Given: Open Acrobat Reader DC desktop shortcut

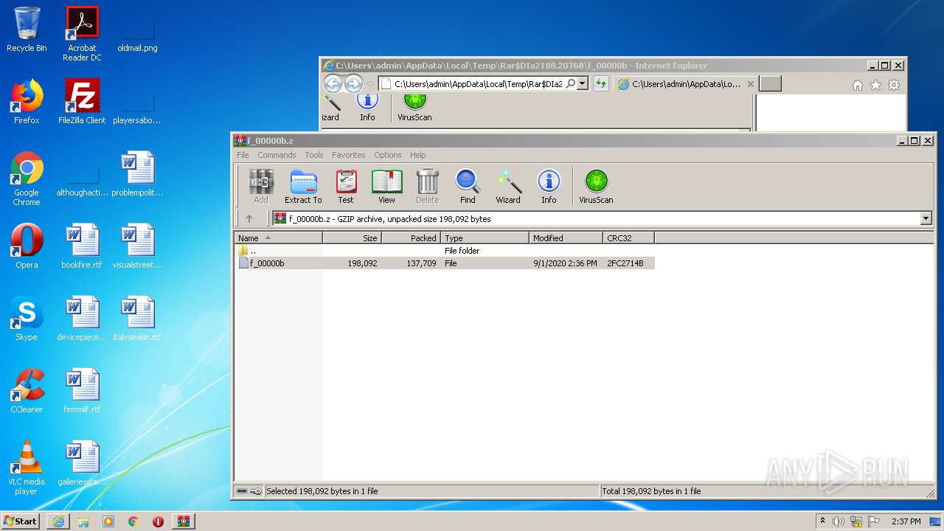Looking at the screenshot, I should point(82,34).
